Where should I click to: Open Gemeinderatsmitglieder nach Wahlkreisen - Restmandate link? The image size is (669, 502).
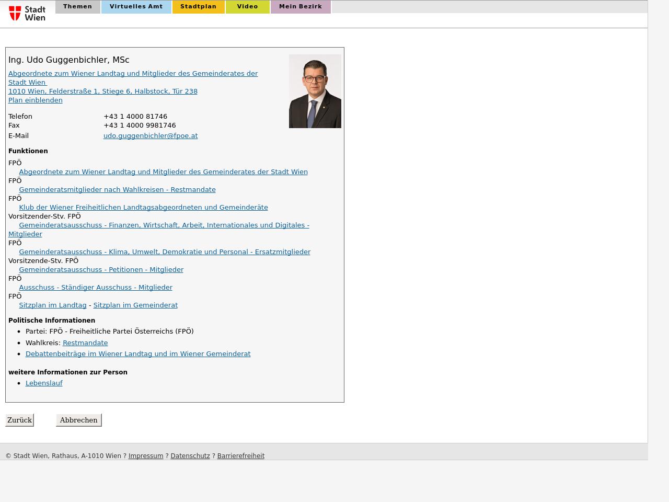[117, 190]
